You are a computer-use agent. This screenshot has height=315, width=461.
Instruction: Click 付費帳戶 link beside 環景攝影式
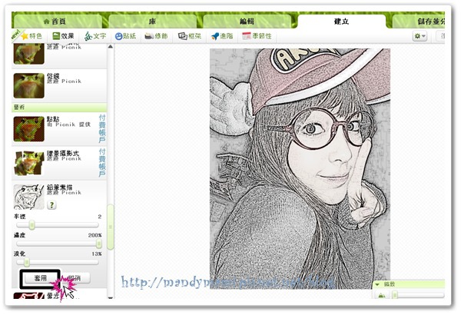[x=101, y=163]
